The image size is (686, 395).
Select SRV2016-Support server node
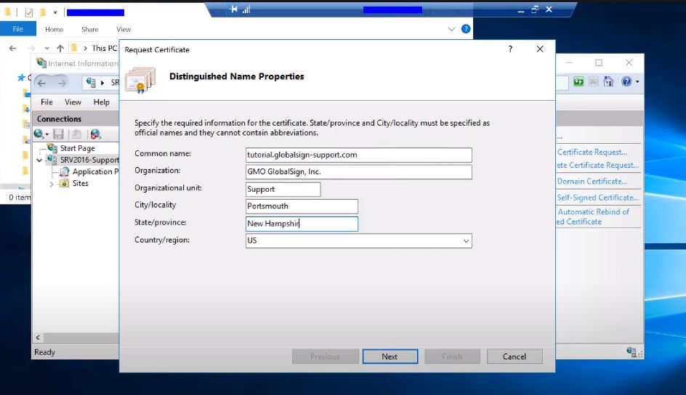89,160
